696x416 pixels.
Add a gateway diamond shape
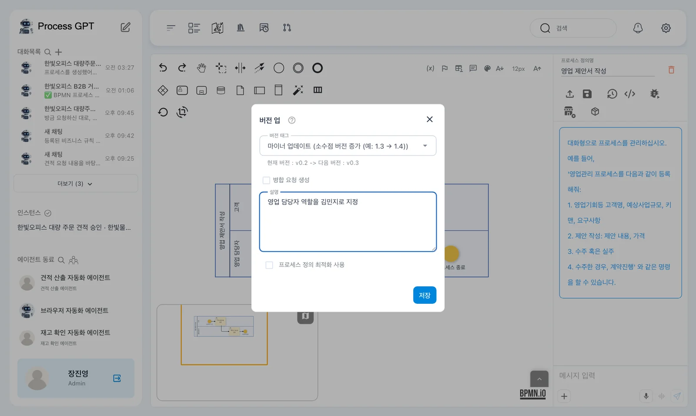click(x=163, y=90)
